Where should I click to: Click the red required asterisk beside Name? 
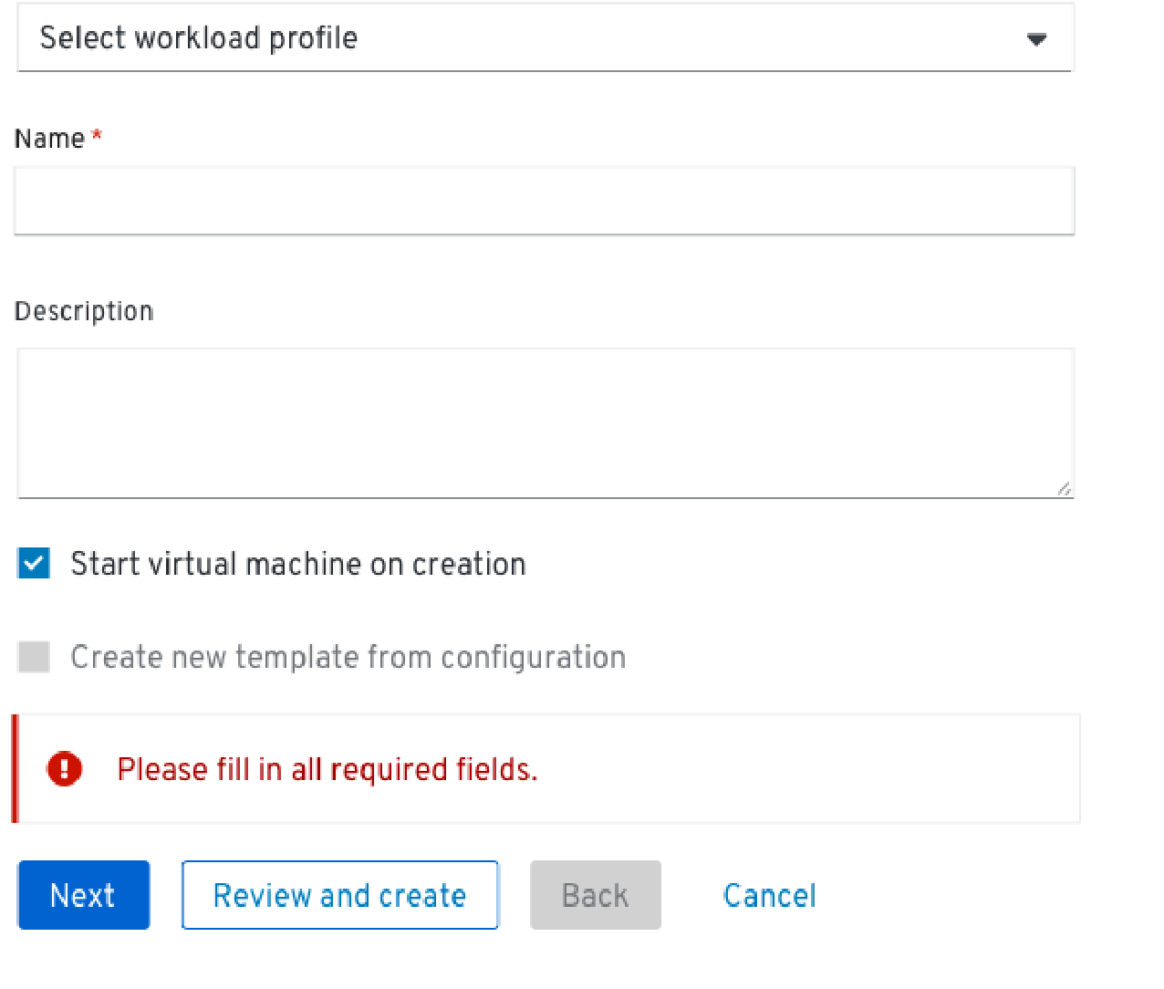tap(97, 136)
